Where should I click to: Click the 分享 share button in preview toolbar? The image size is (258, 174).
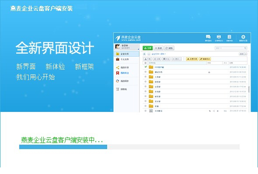[x=157, y=59]
